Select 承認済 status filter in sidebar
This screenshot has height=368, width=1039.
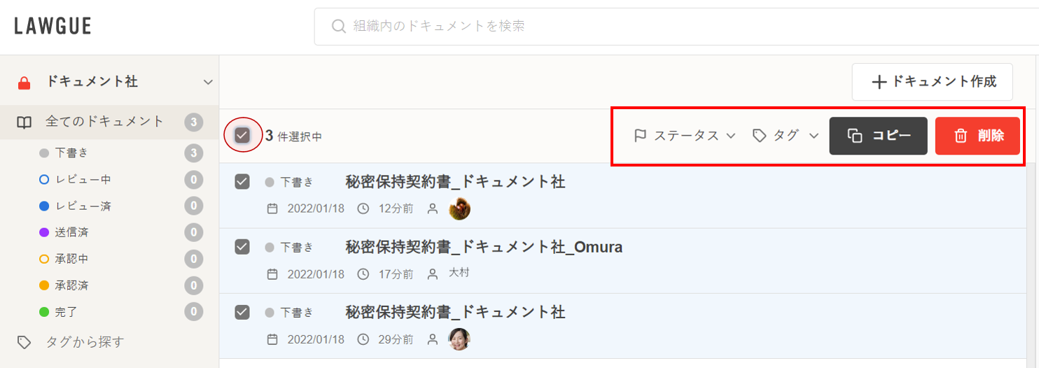72,285
